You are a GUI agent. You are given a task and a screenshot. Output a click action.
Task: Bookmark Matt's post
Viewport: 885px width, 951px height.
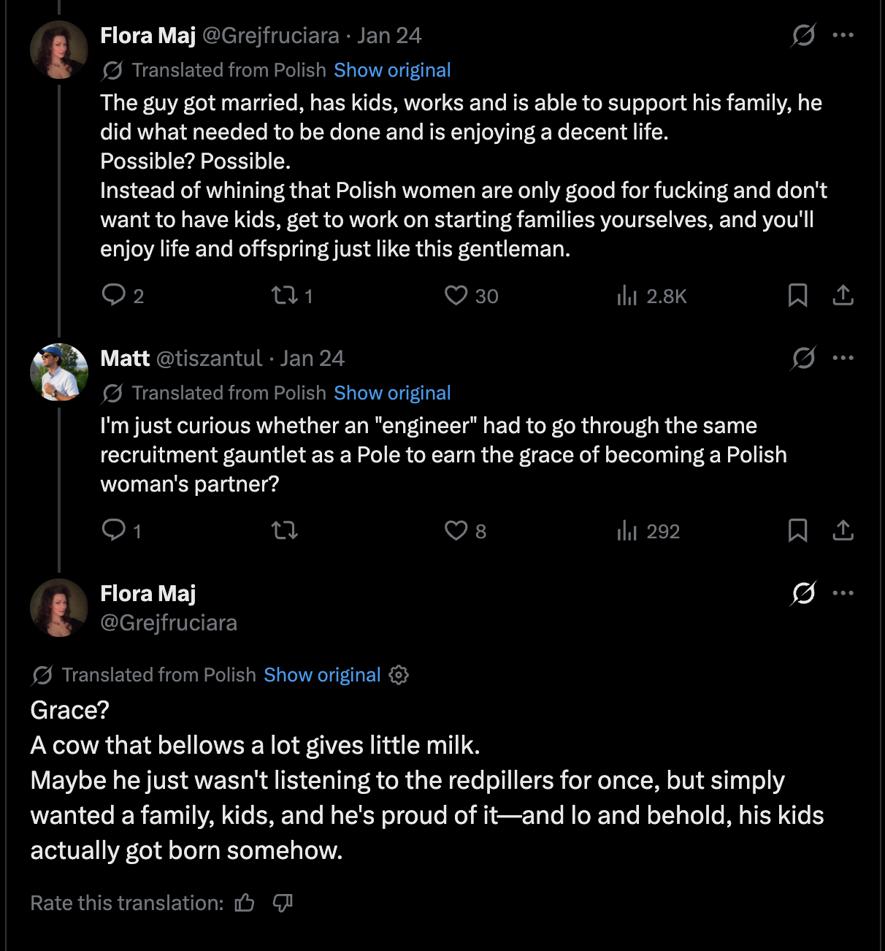[x=797, y=530]
